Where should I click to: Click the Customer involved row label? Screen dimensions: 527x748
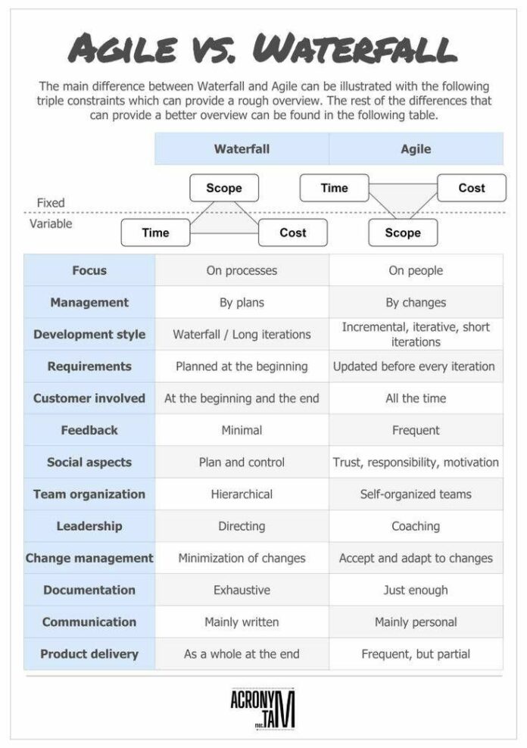tap(89, 398)
